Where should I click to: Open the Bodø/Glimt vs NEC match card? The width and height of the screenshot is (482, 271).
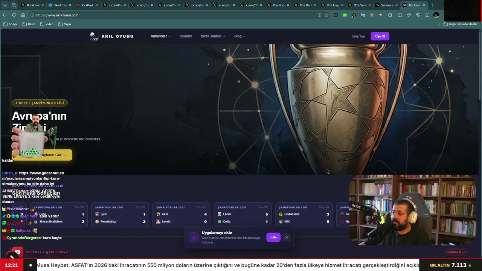click(304, 215)
